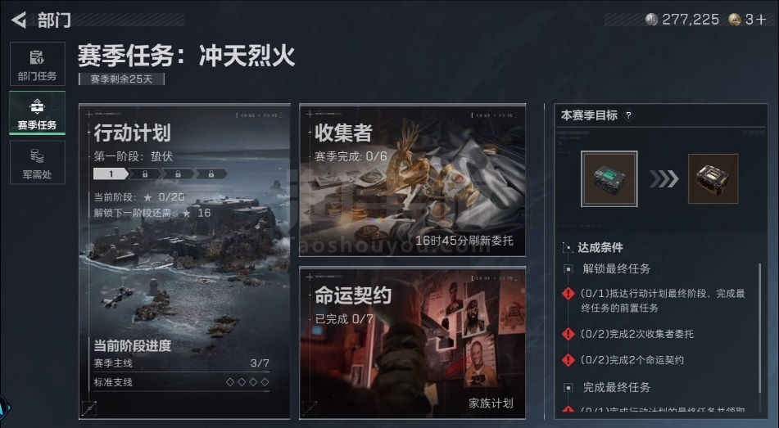Click the back arrow next to 部门
Viewport: 779px width, 428px height.
(x=18, y=20)
